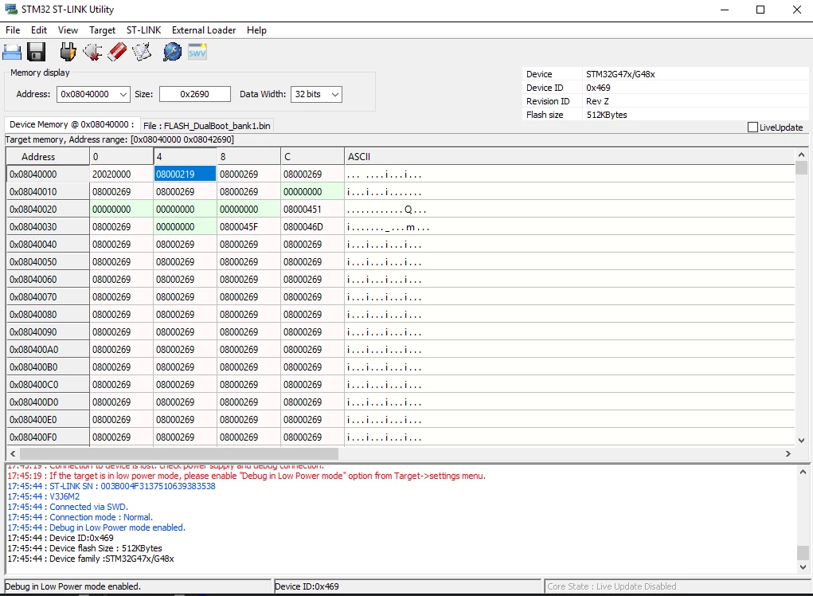Select memory cell containing 20020000
This screenshot has height=596, width=813.
[121, 174]
